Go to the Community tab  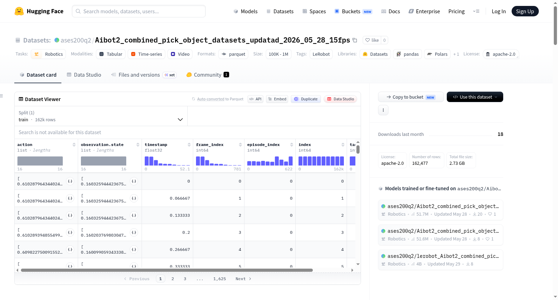tap(208, 75)
